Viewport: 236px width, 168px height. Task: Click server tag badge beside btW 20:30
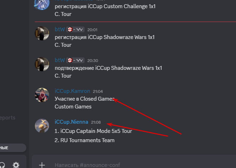75,60
